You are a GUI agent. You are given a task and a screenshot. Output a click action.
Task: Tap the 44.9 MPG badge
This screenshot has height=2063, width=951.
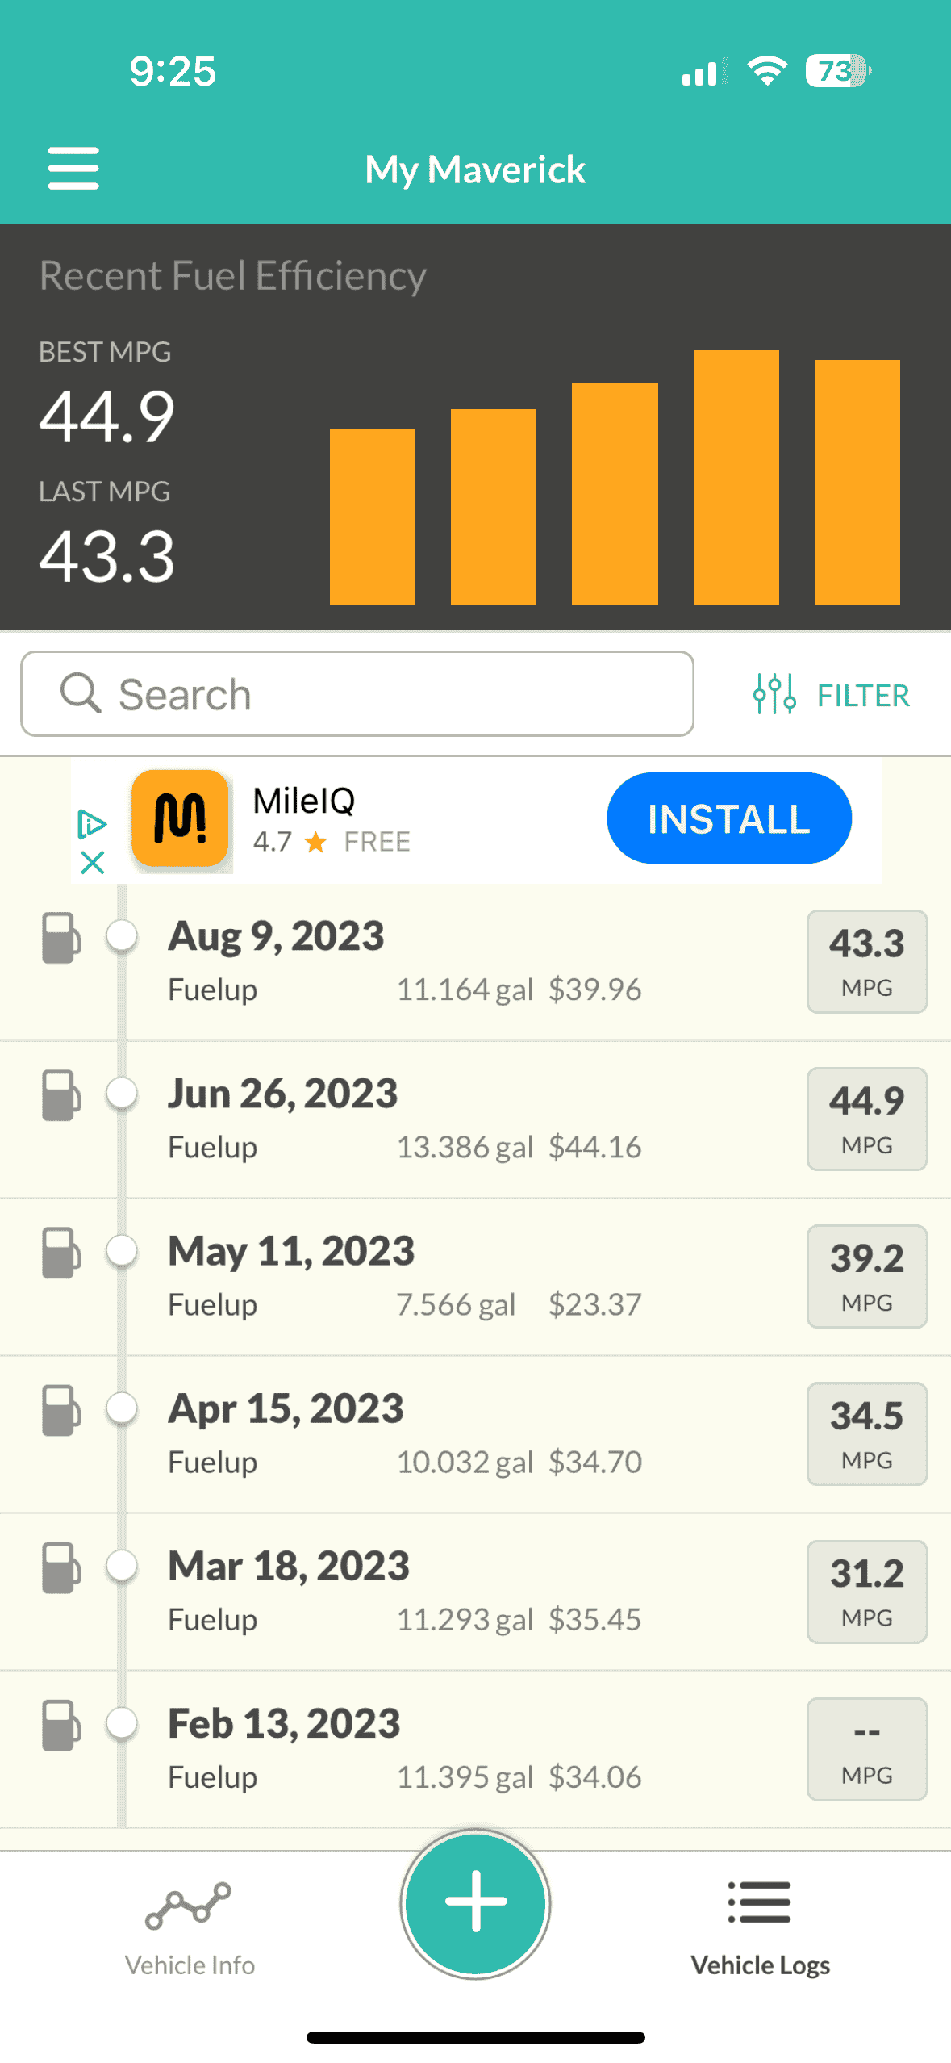point(866,1118)
